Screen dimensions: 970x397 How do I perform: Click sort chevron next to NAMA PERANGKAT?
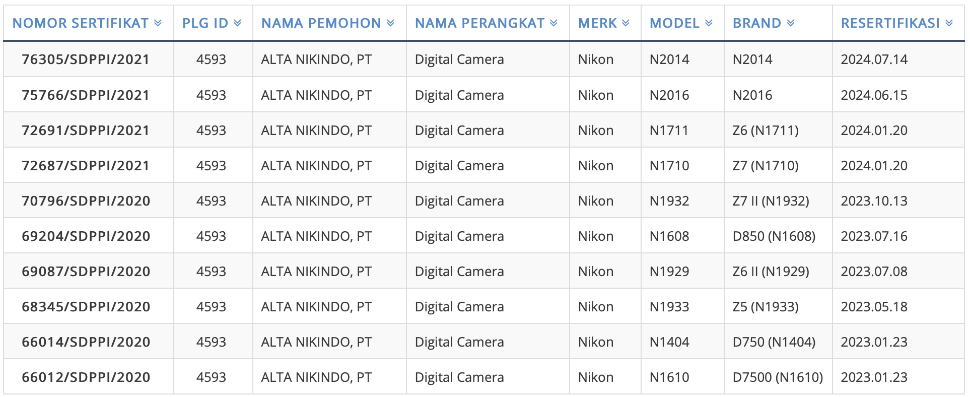point(553,23)
